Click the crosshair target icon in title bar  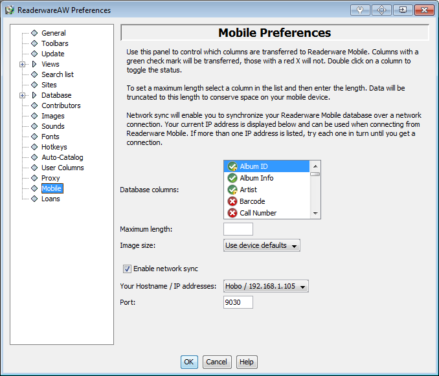click(x=381, y=10)
